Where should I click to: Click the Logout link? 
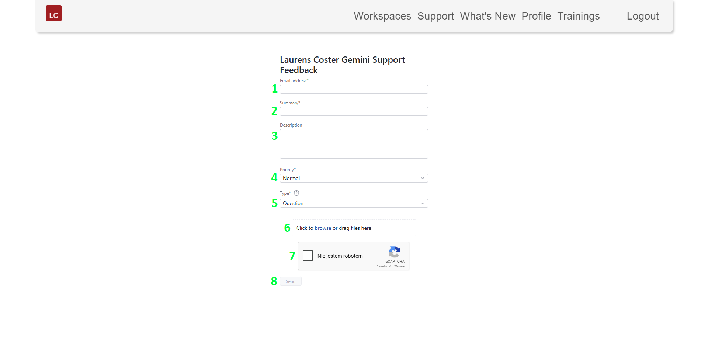[x=643, y=16]
